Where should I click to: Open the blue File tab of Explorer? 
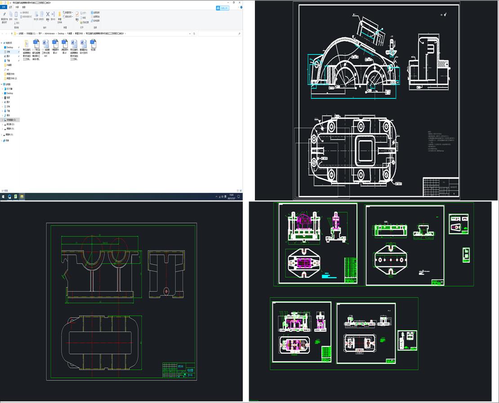click(4, 7)
